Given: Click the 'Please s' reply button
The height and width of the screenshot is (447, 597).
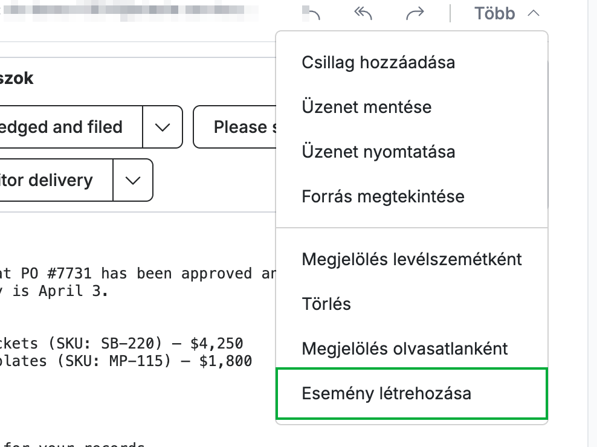Looking at the screenshot, I should click(235, 127).
